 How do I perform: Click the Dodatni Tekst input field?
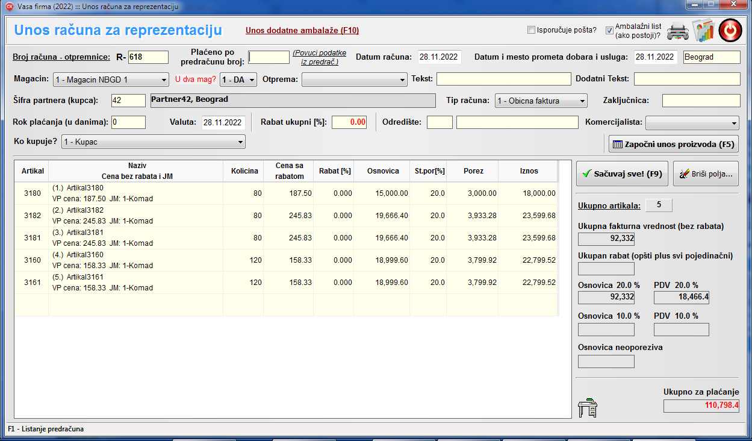tap(687, 79)
